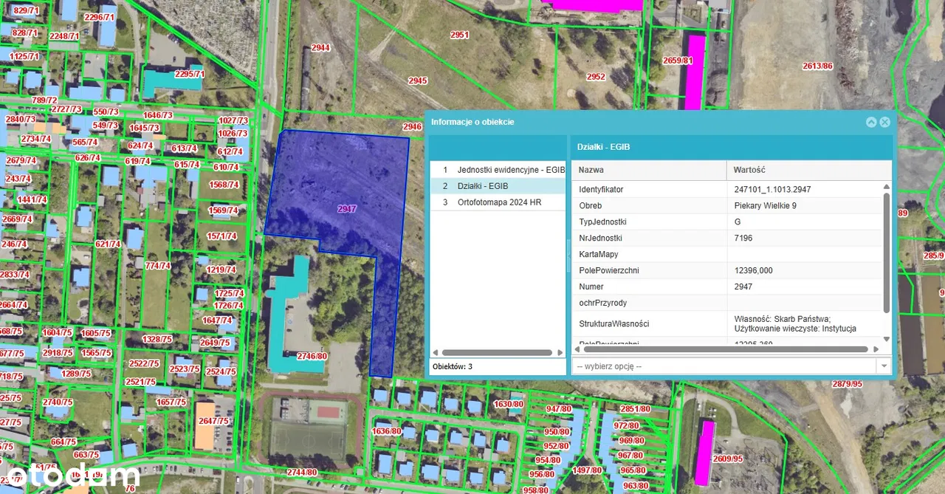Click the attribute table scroll-up arrow
This screenshot has width=945, height=494.
coord(887,188)
